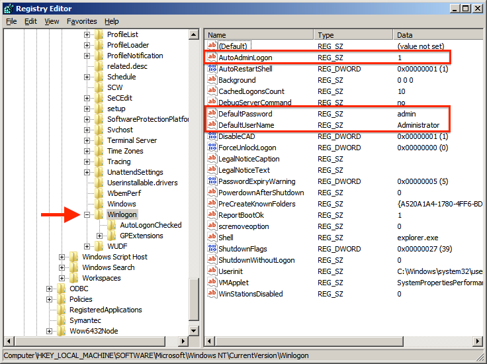Click the Terminal Server folder icon
This screenshot has height=364, width=487.
click(99, 140)
